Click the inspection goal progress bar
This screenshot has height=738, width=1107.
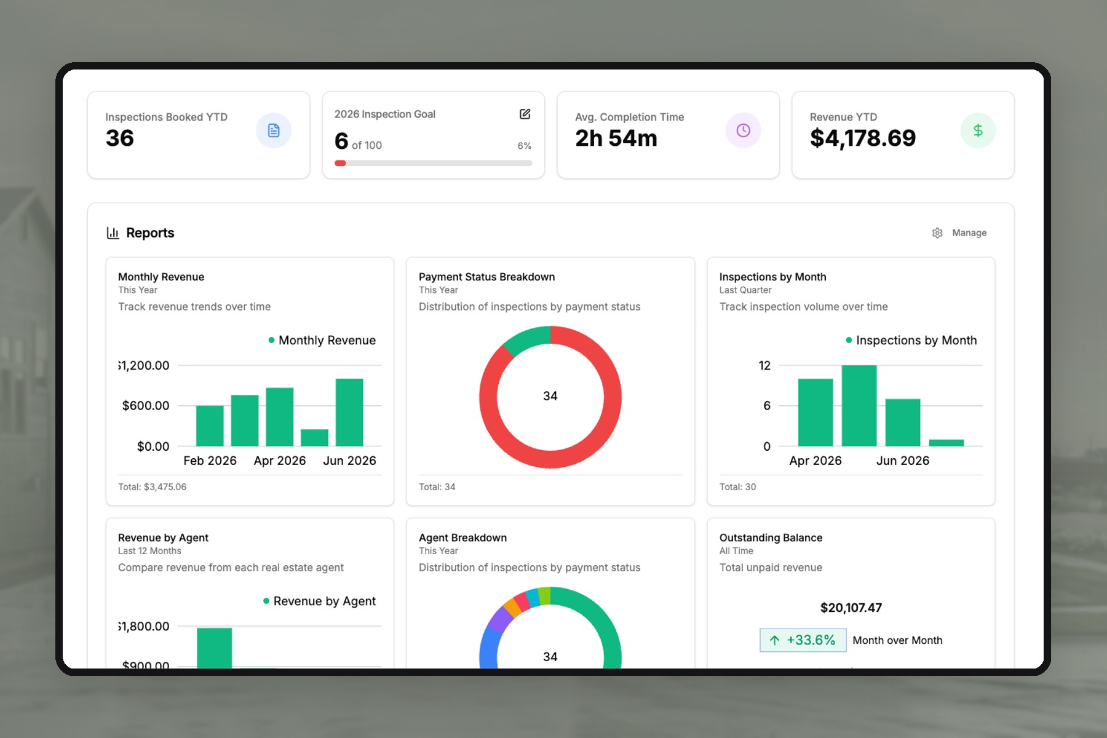(x=433, y=163)
